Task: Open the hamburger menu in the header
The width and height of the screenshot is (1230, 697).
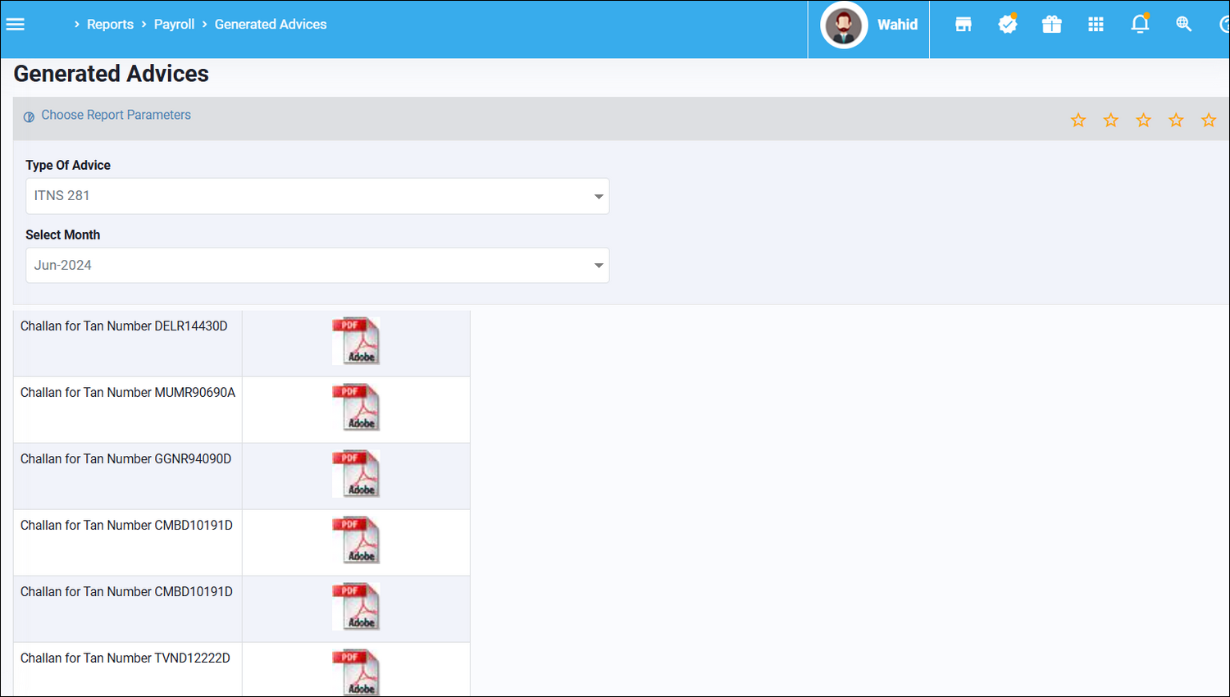Action: tap(16, 25)
